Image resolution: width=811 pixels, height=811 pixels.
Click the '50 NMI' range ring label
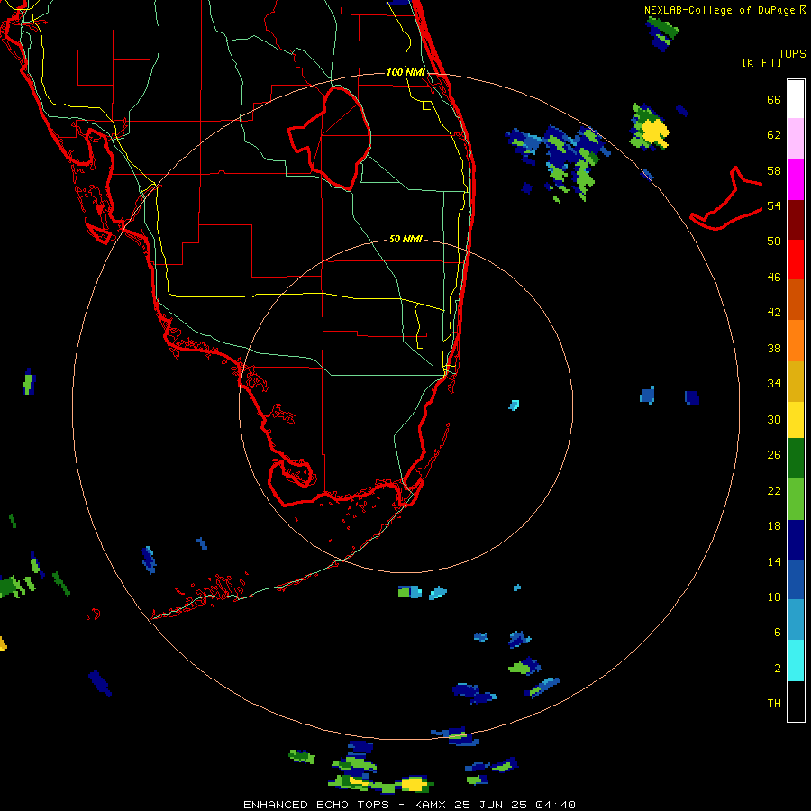click(x=405, y=239)
